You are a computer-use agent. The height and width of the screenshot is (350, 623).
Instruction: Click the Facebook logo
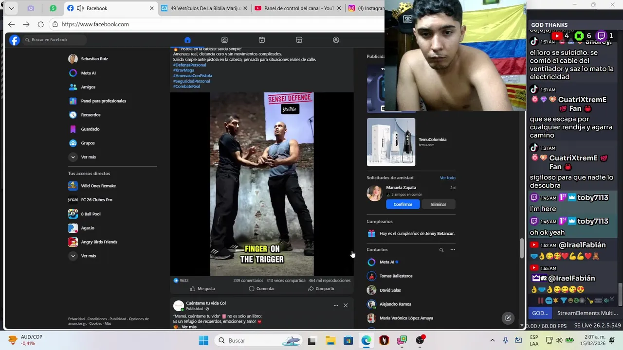(x=15, y=40)
